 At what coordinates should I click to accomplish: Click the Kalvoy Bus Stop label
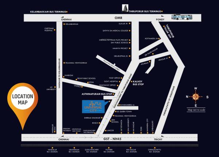pos(139,82)
